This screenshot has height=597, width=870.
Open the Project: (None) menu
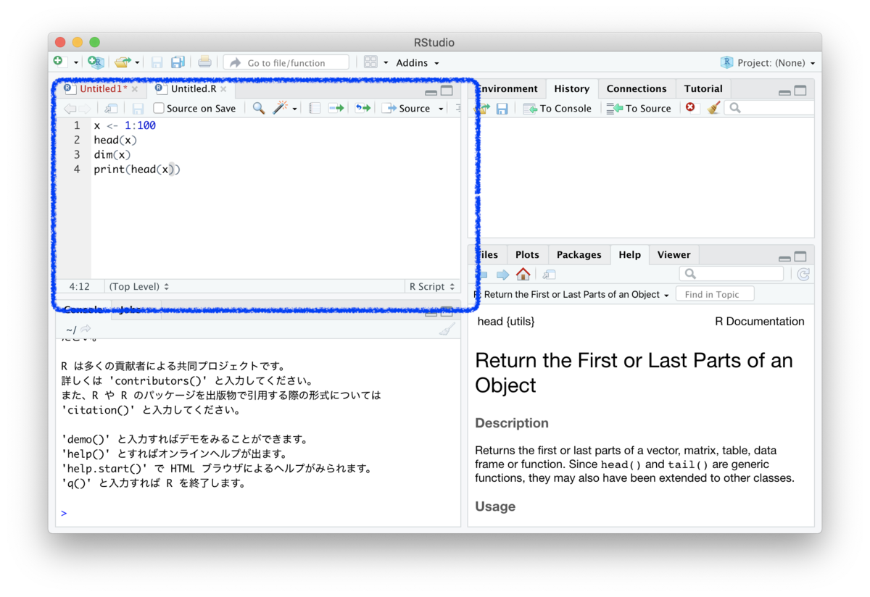point(768,63)
